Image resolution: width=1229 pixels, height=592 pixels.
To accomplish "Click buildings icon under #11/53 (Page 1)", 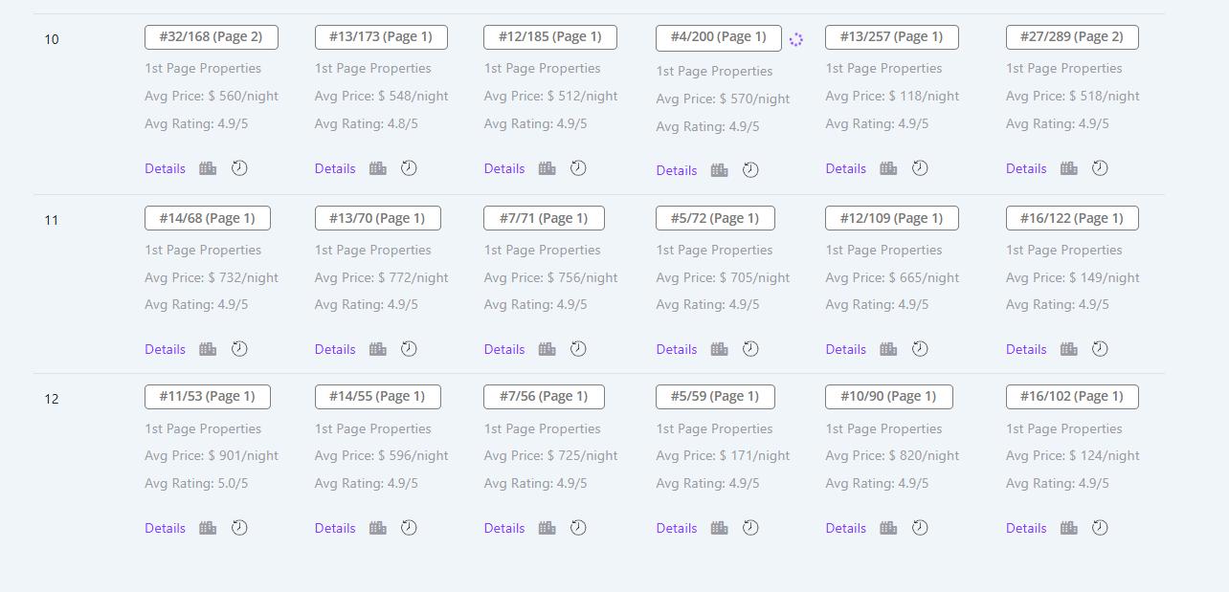I will click(208, 528).
